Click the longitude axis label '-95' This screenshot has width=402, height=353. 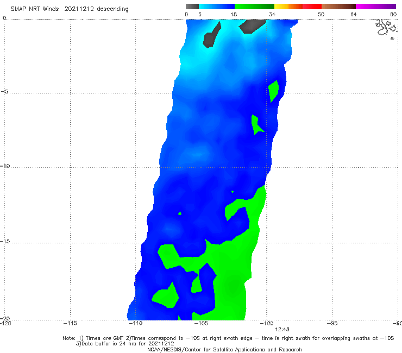coord(332,323)
